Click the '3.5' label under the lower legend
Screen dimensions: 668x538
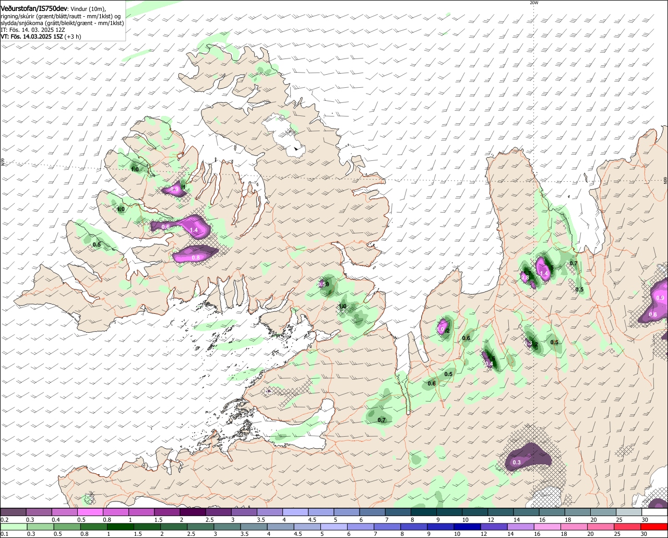[x=244, y=534]
